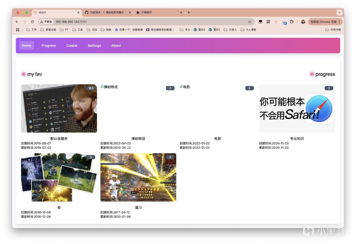Image resolution: width=356 pixels, height=244 pixels.
Task: Click the my fav heading link
Action: click(31, 74)
